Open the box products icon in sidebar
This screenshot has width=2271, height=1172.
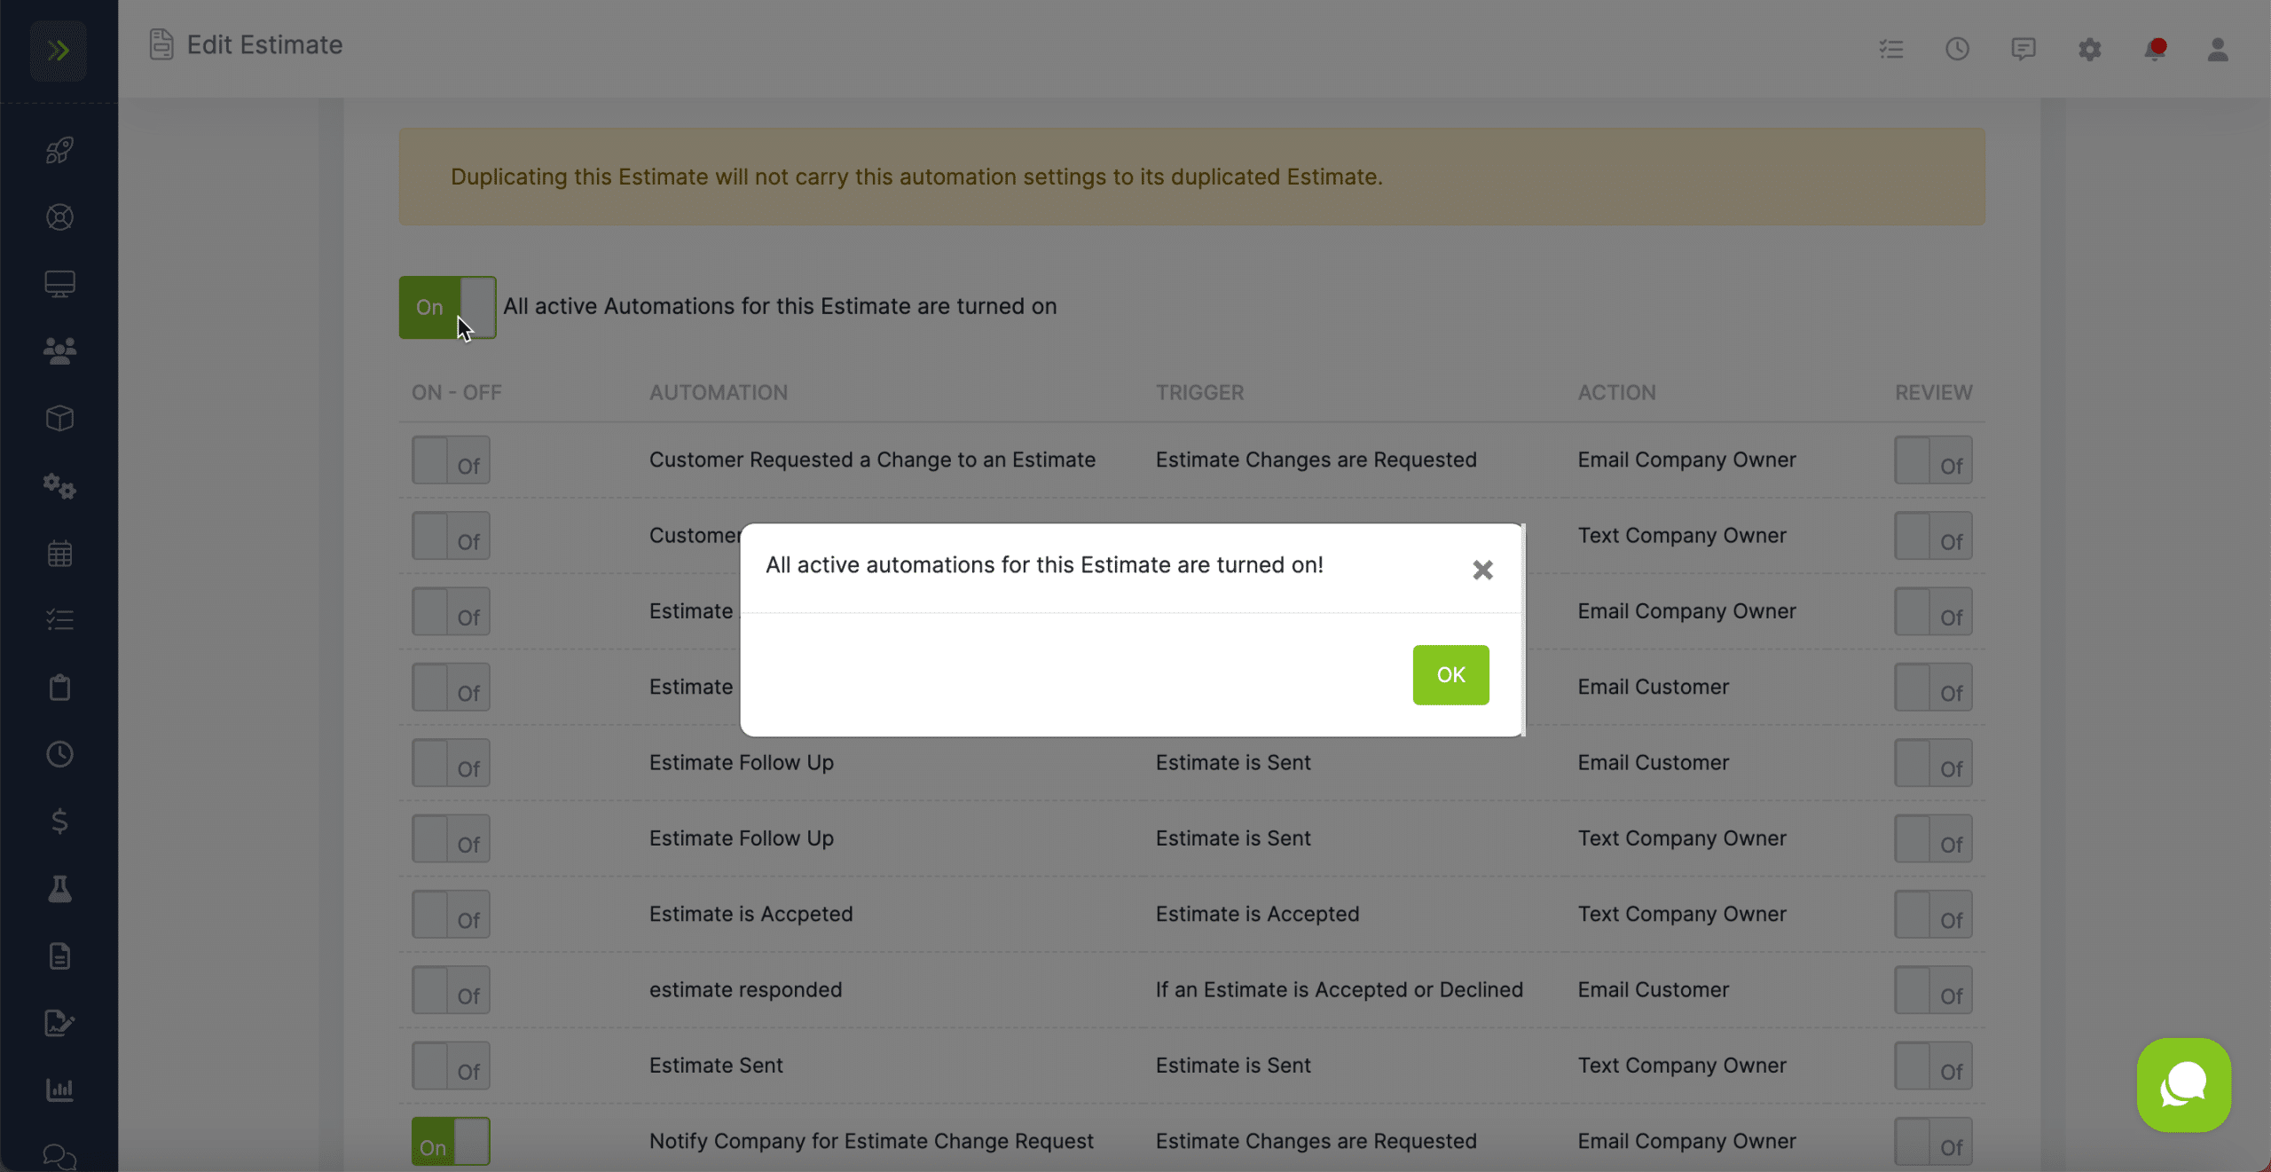coord(59,419)
